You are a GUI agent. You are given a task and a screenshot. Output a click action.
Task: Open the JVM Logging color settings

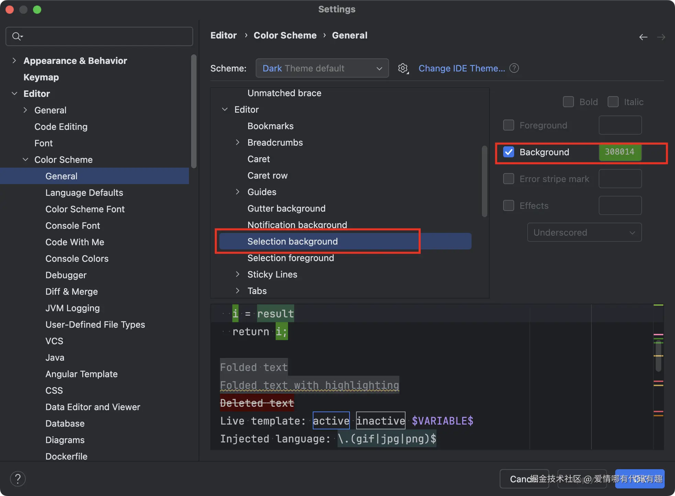[x=73, y=308]
